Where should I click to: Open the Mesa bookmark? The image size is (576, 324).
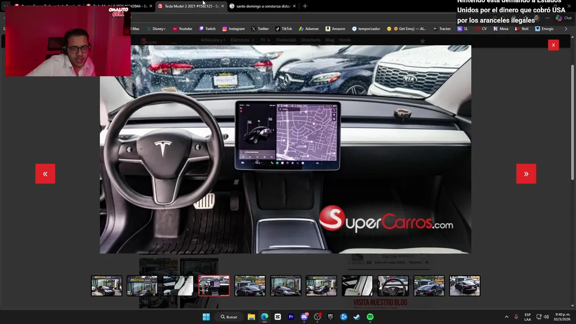point(501,29)
